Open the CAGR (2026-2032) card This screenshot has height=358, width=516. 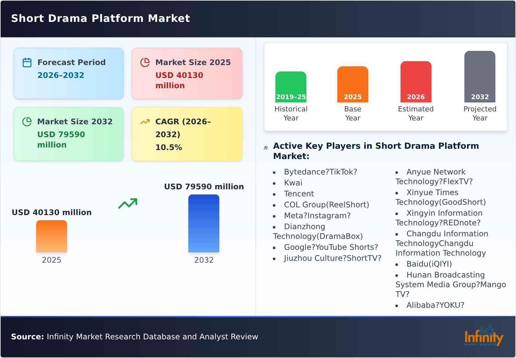point(187,134)
